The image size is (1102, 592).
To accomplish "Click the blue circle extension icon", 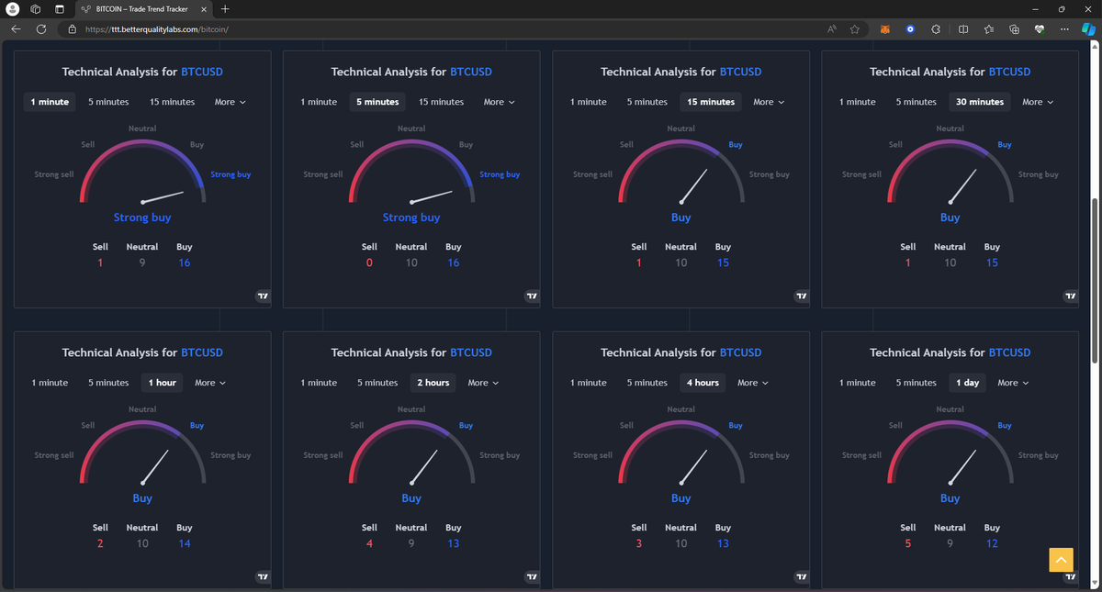I will pos(910,29).
